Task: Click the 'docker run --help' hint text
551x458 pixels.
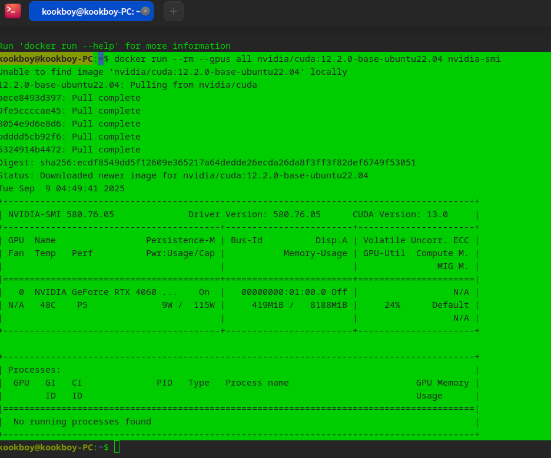Action: (115, 46)
